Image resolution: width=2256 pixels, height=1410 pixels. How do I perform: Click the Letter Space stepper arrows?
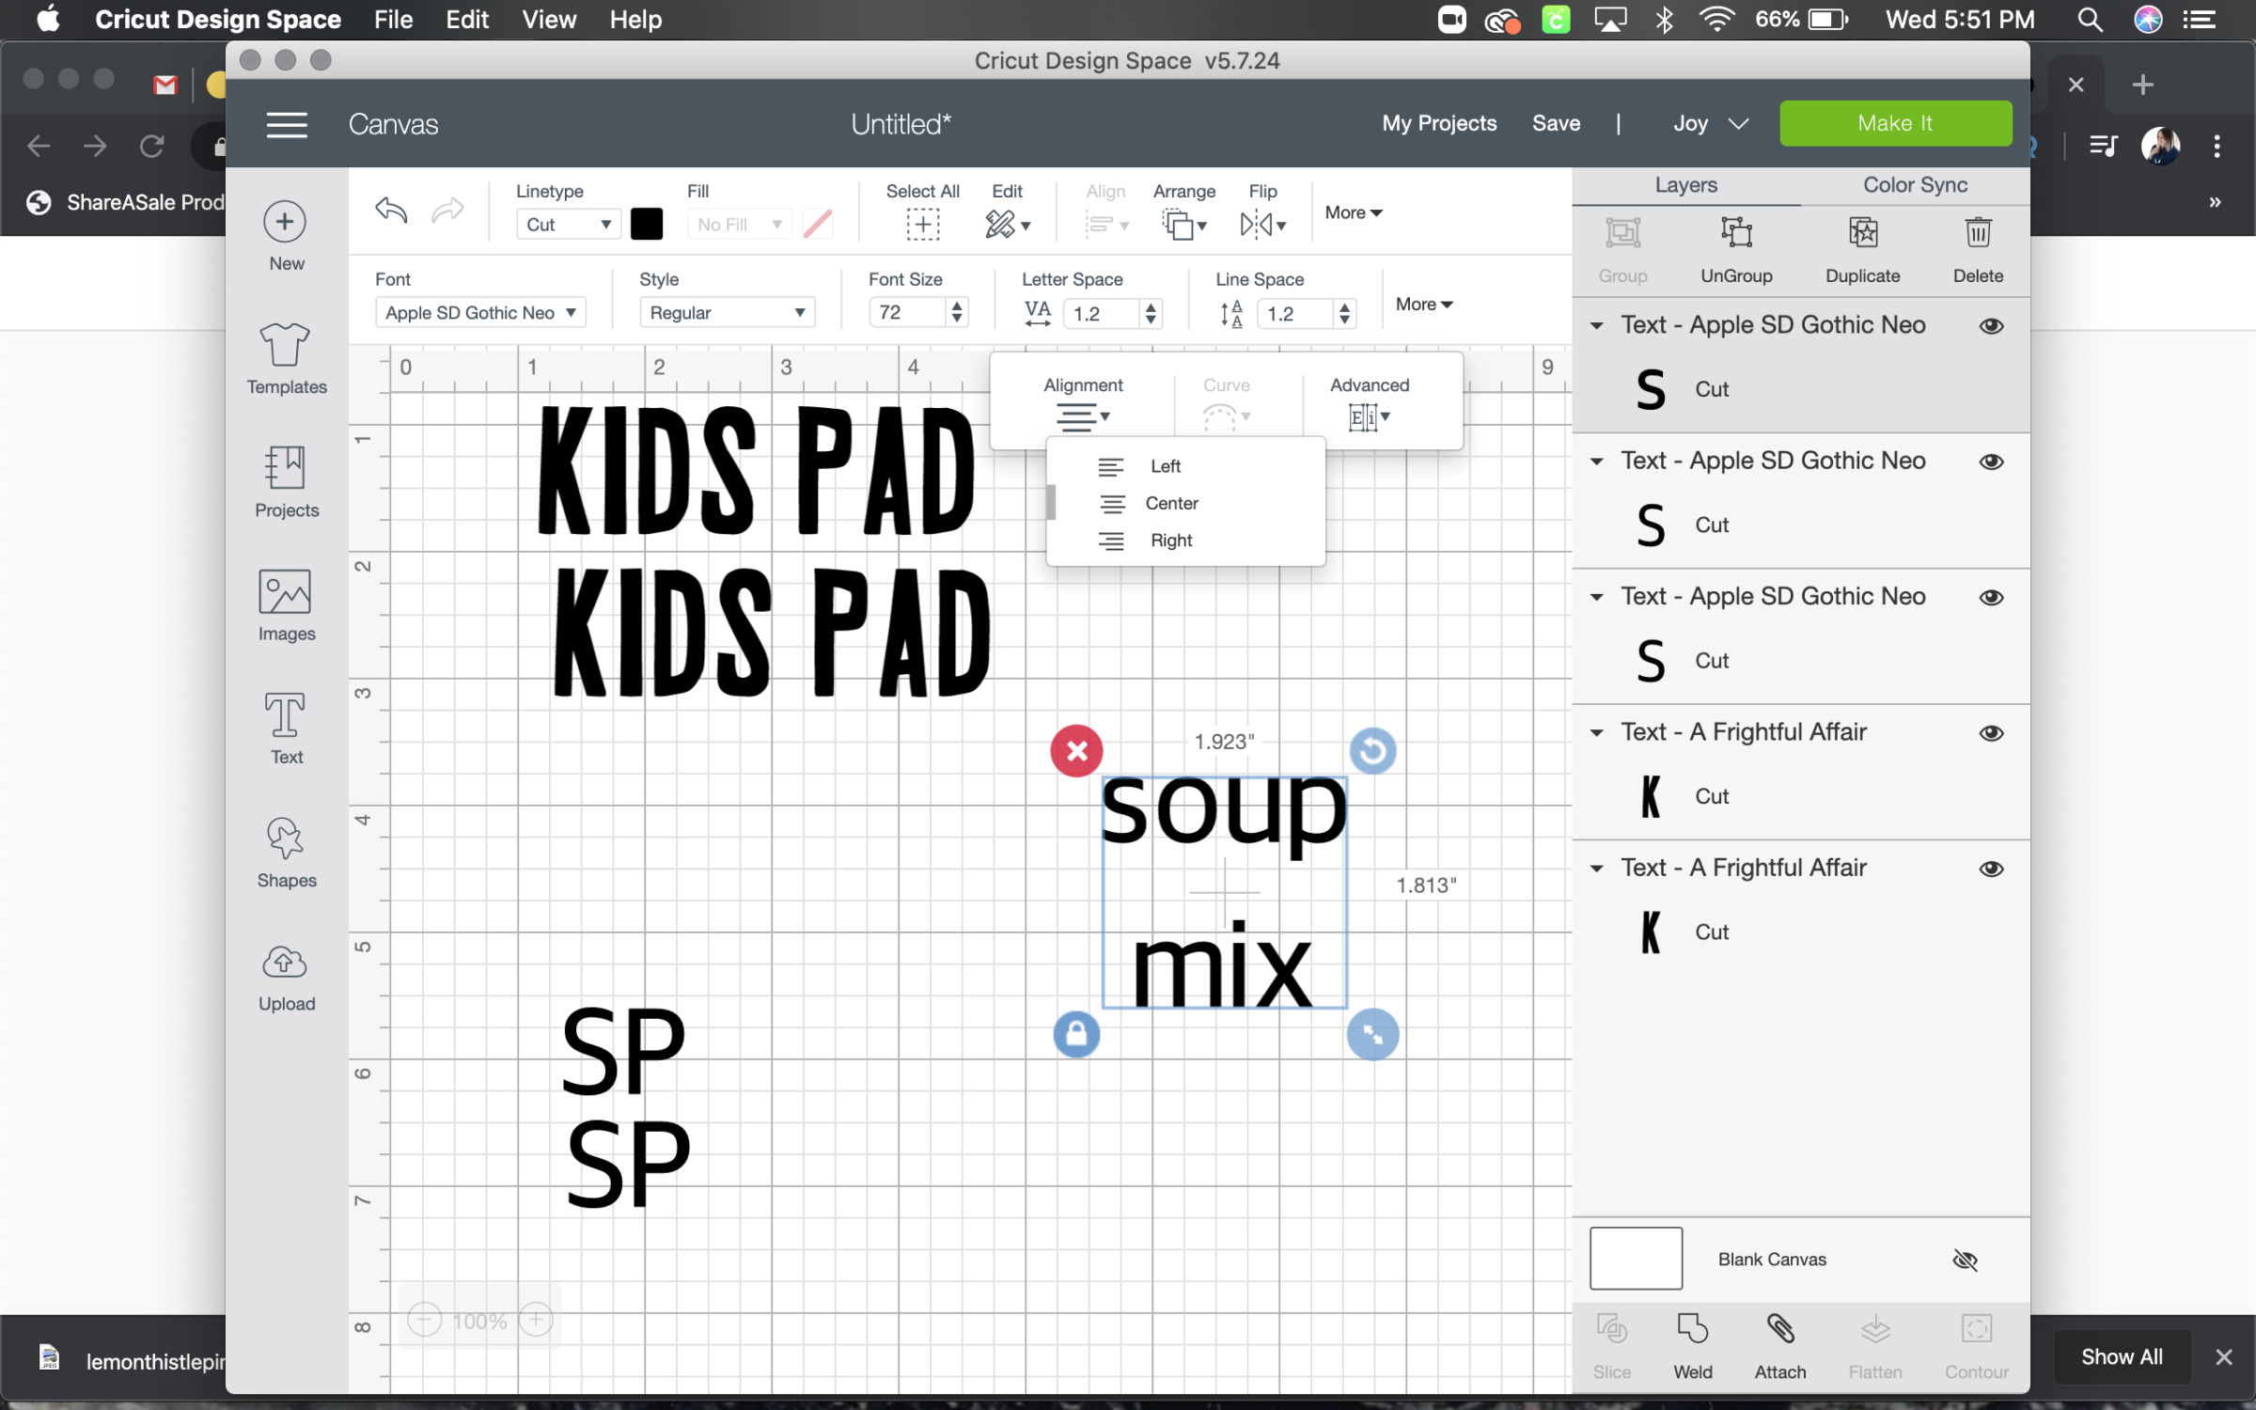(1150, 314)
